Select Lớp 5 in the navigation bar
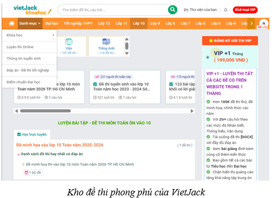The image size is (272, 198). point(215,23)
